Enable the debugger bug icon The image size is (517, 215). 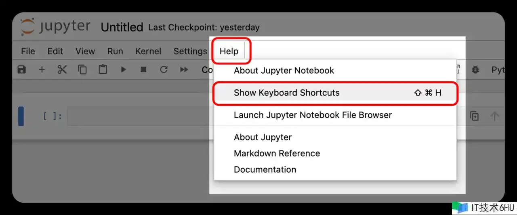tap(475, 70)
